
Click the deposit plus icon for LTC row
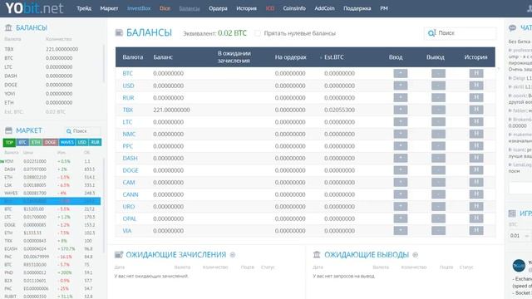[401, 122]
